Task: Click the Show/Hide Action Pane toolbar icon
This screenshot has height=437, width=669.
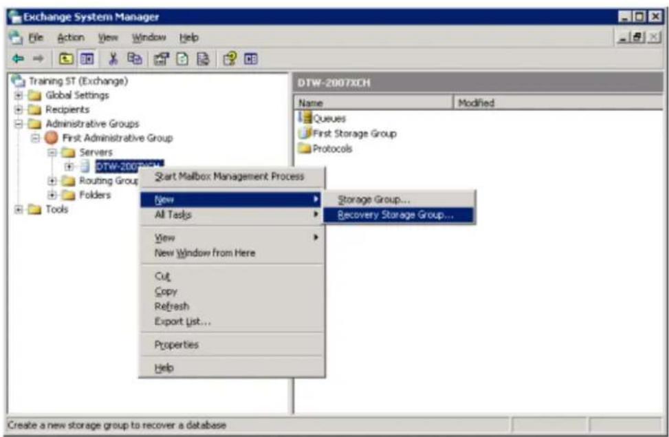Action: coord(250,59)
